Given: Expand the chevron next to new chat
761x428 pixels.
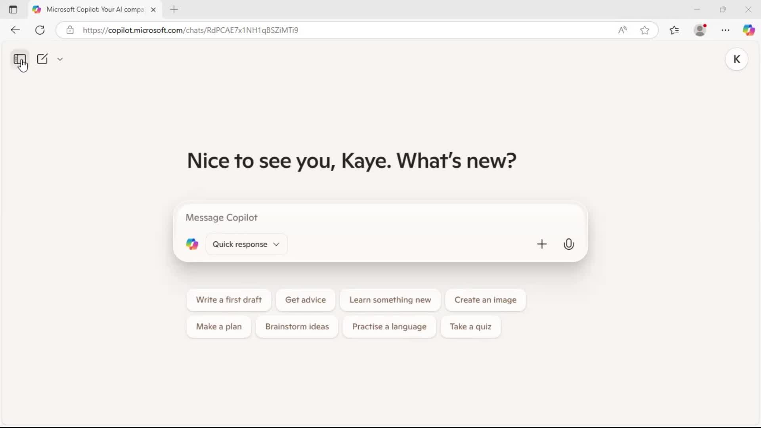Looking at the screenshot, I should point(60,59).
